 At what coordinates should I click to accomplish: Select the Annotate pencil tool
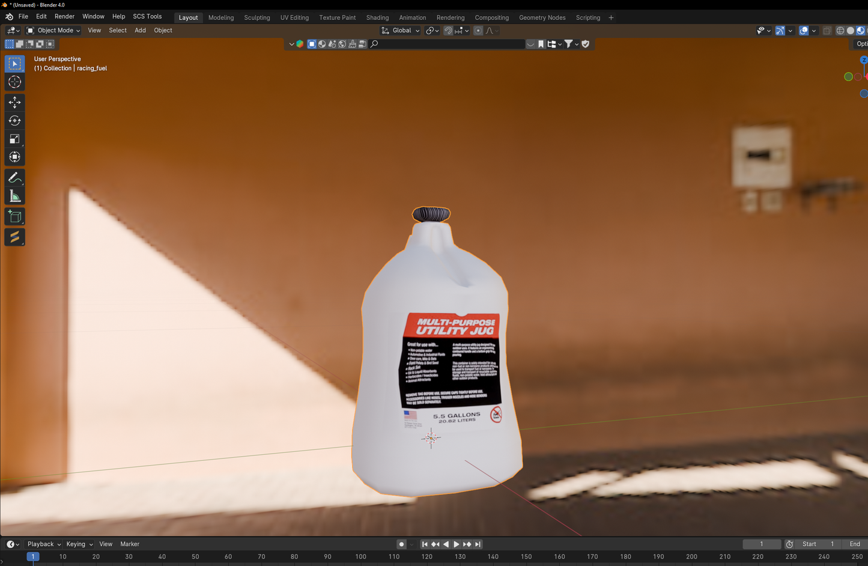pyautogui.click(x=14, y=178)
